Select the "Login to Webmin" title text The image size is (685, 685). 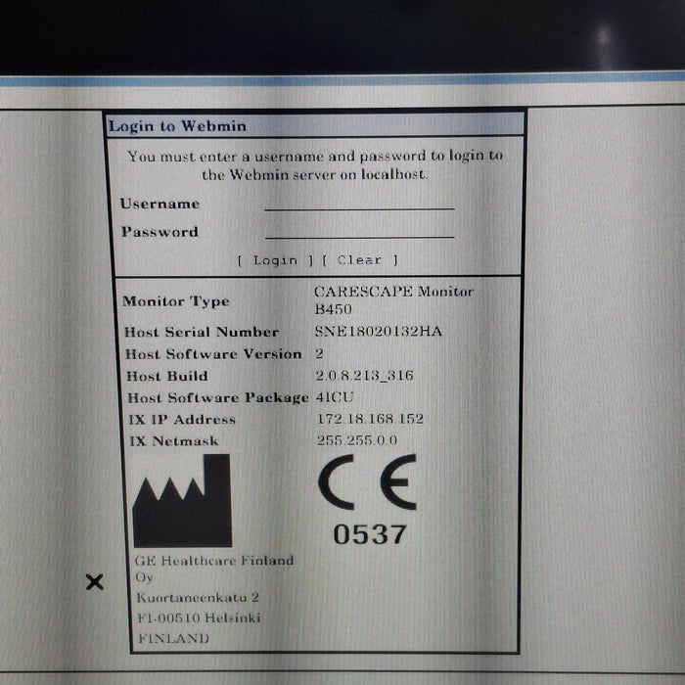[177, 126]
